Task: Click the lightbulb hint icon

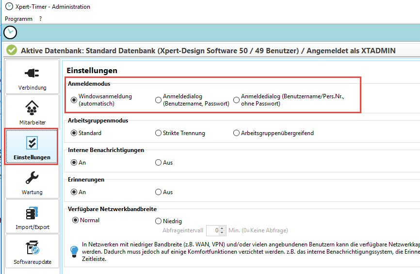Action: point(74,251)
